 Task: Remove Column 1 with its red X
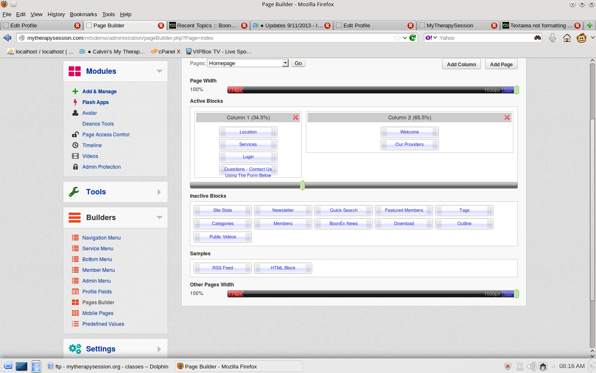pyautogui.click(x=296, y=118)
